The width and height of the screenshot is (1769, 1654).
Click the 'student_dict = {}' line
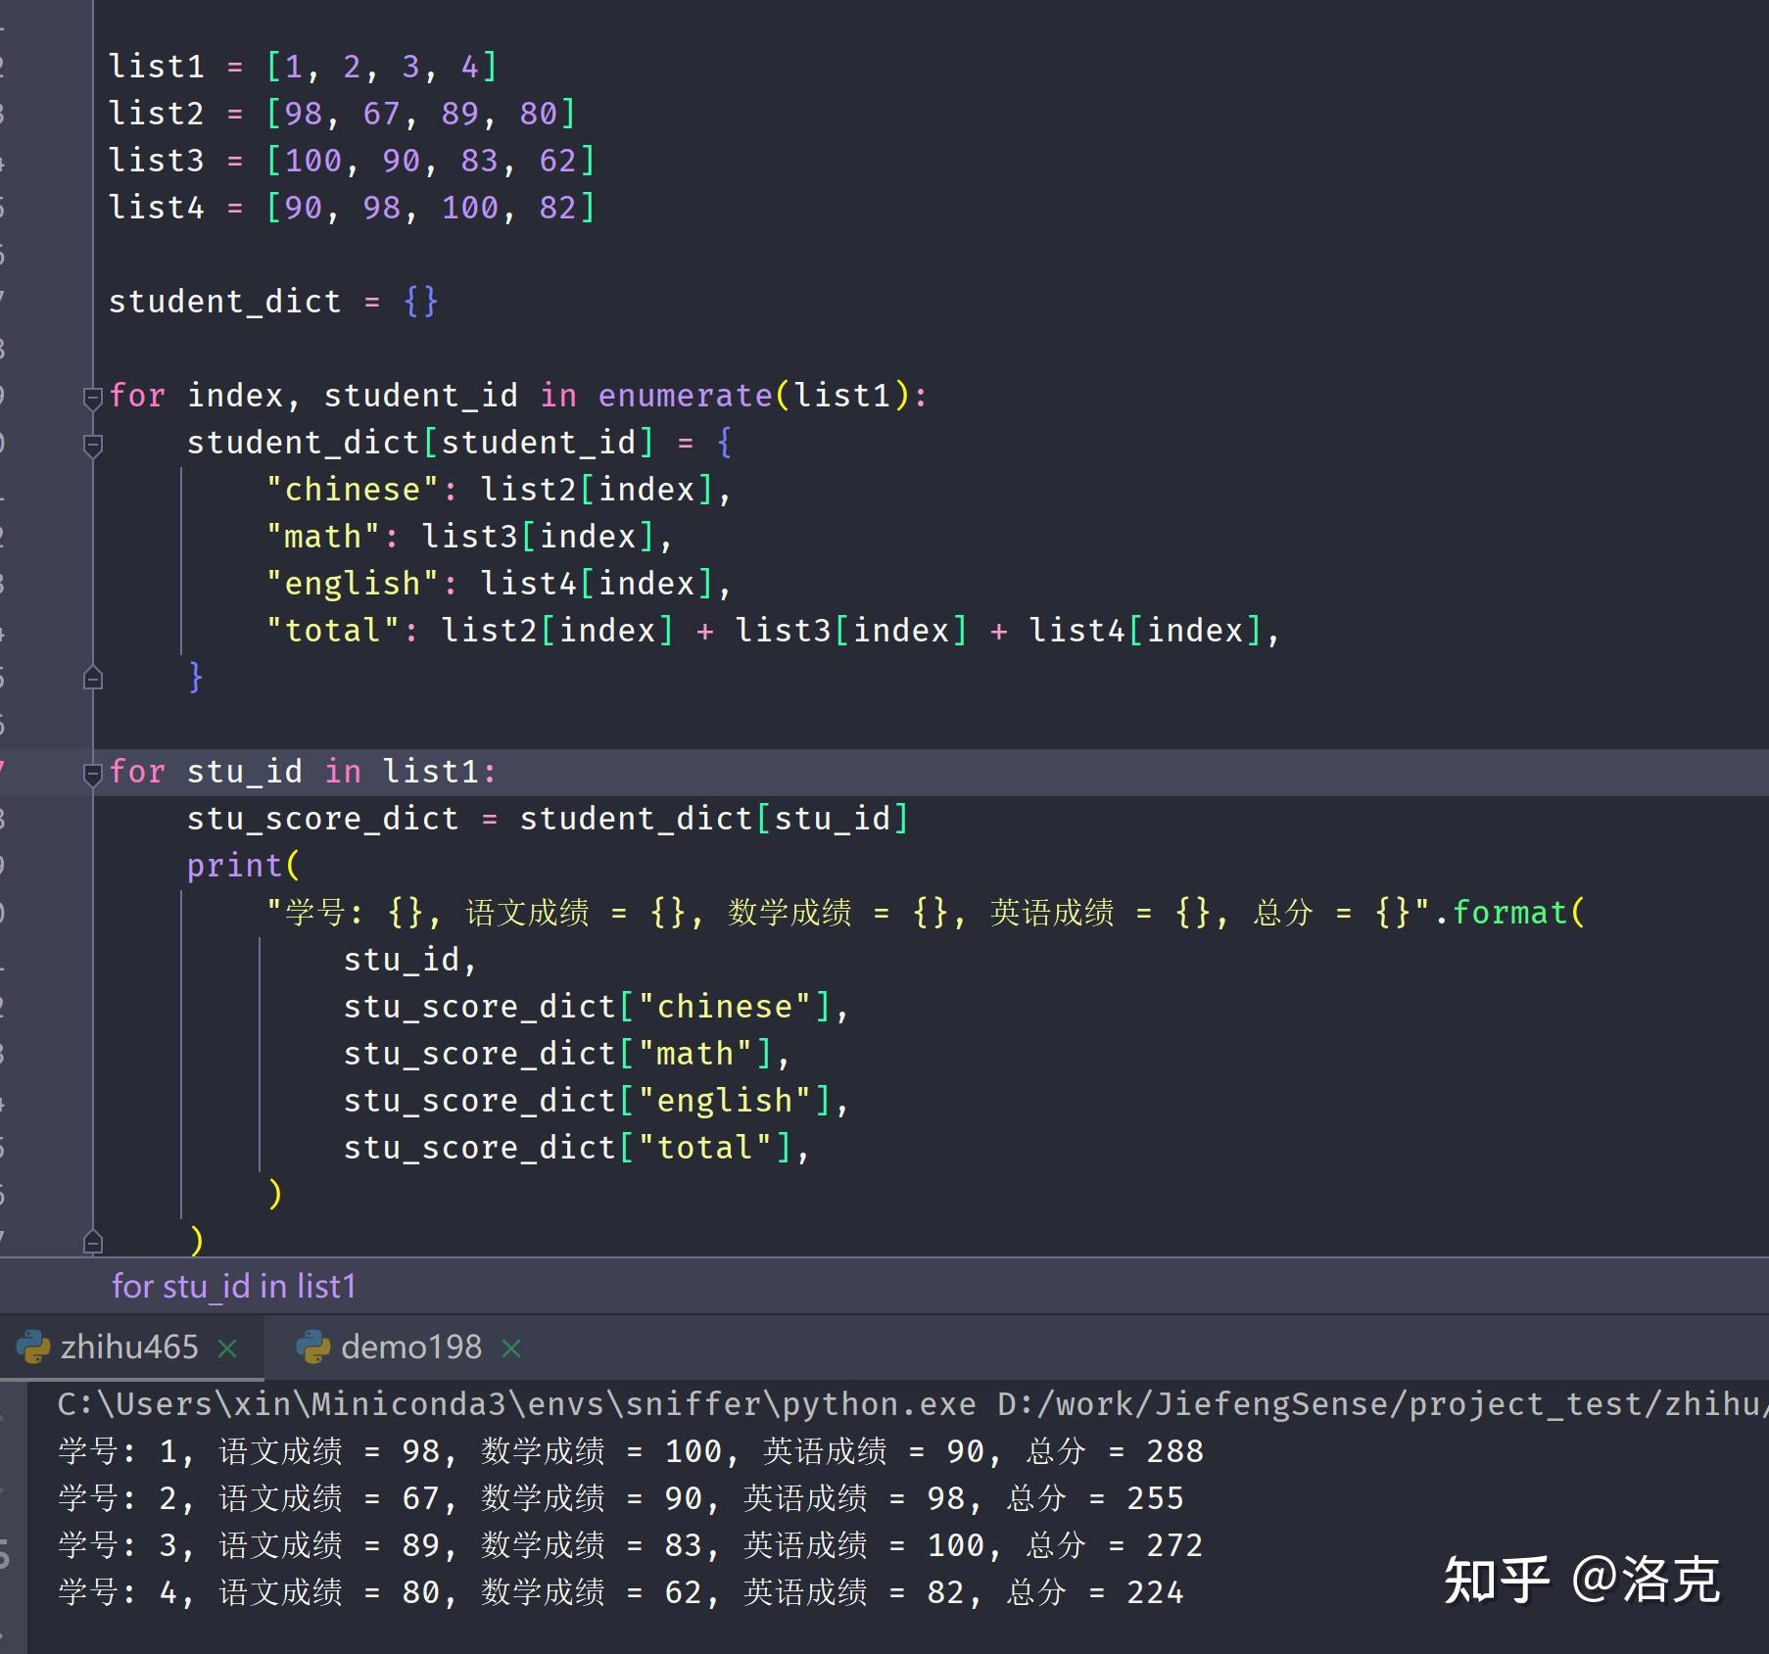pyautogui.click(x=273, y=302)
